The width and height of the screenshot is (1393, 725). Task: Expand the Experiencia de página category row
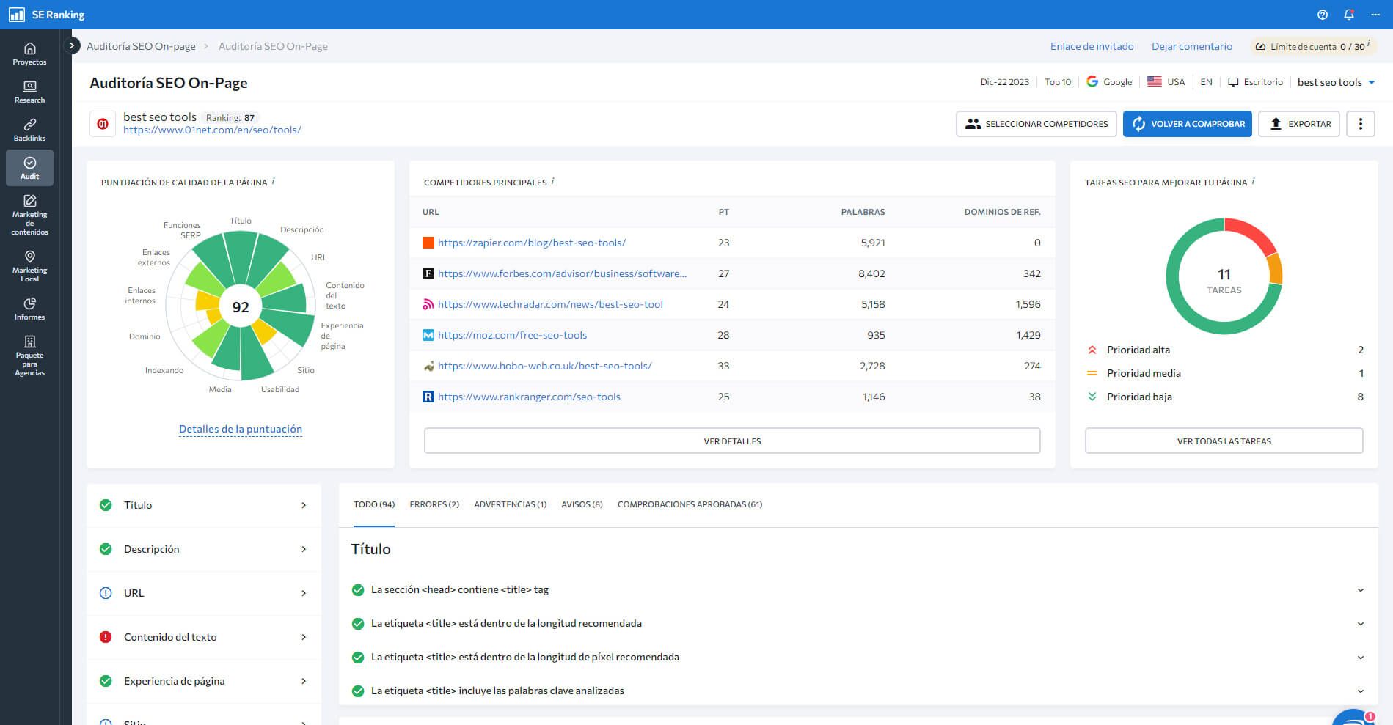click(x=204, y=681)
